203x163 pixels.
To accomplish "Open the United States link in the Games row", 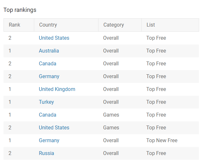I will (x=54, y=127).
